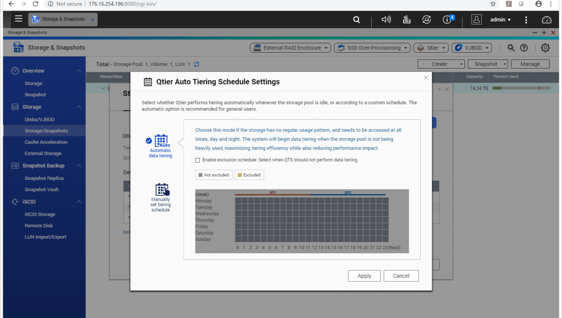Open Cache Acceleration page
This screenshot has width=562, height=318.
click(46, 142)
